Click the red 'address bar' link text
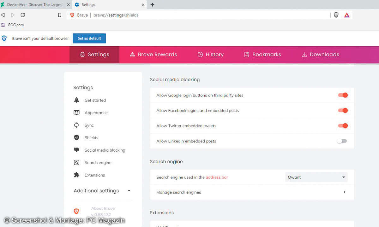Screen dimensions: 379x227 pos(217,177)
